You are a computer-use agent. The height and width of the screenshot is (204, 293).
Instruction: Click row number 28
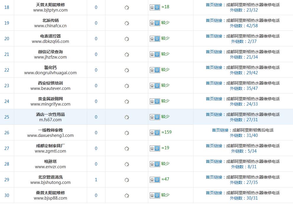7,164
